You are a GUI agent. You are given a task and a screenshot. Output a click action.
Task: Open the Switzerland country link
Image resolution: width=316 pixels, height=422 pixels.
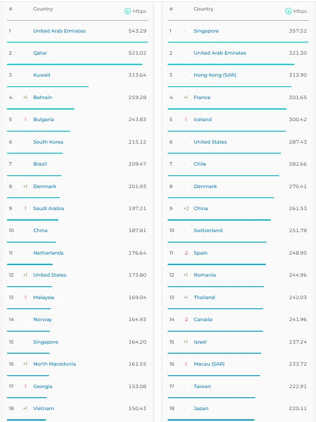[208, 230]
